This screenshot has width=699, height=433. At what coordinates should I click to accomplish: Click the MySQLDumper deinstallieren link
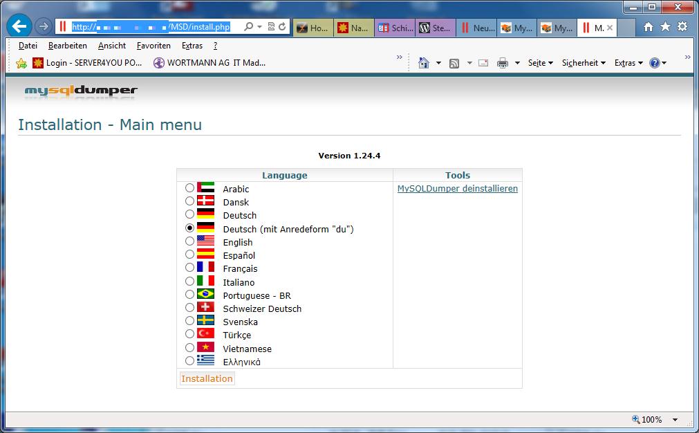tap(457, 189)
